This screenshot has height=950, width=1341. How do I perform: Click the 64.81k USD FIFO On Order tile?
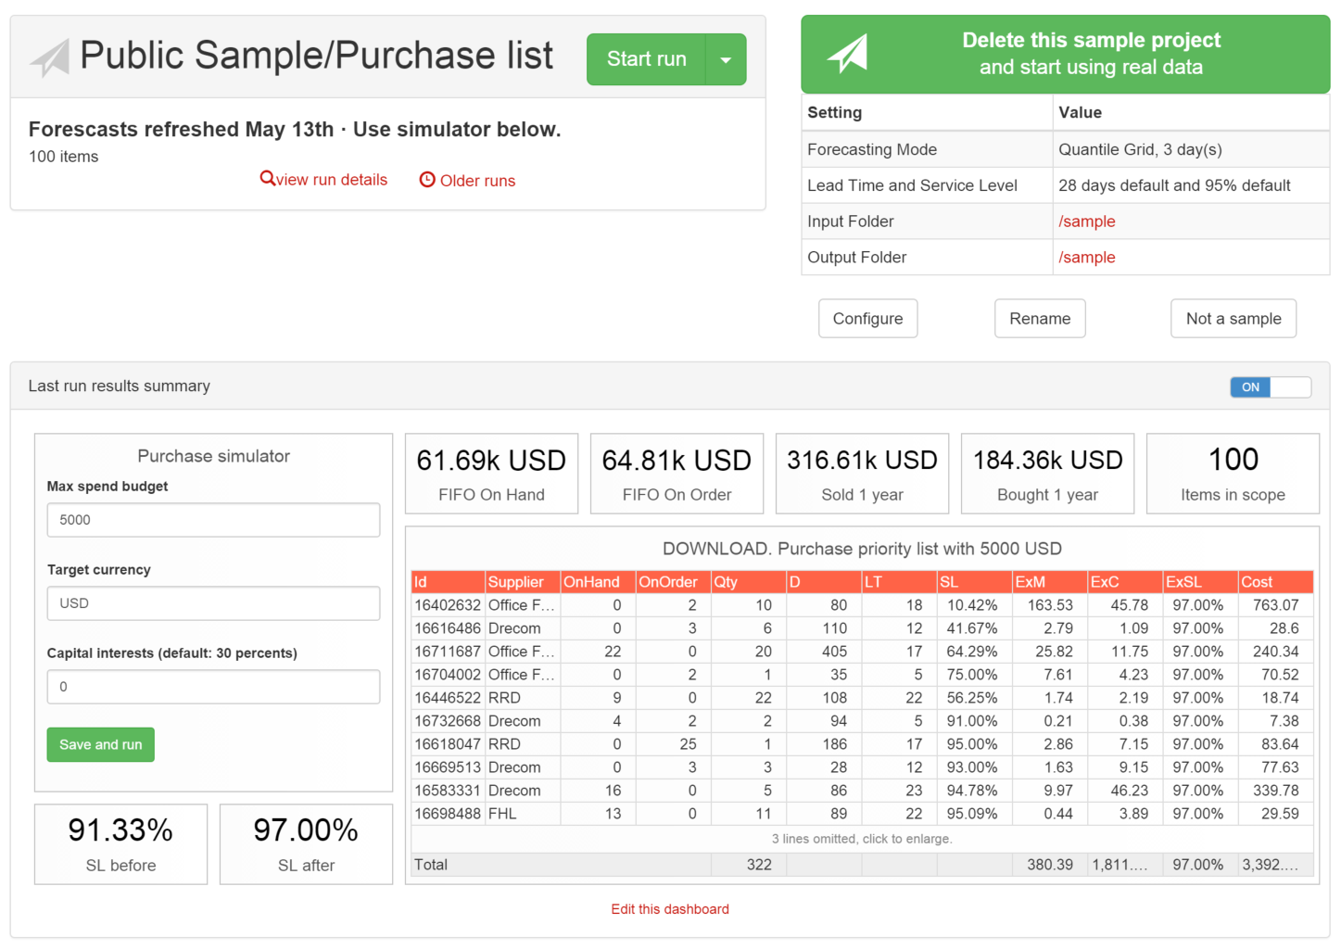677,474
